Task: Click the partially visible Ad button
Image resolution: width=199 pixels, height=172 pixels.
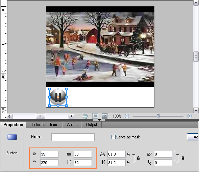Action: tap(193, 137)
